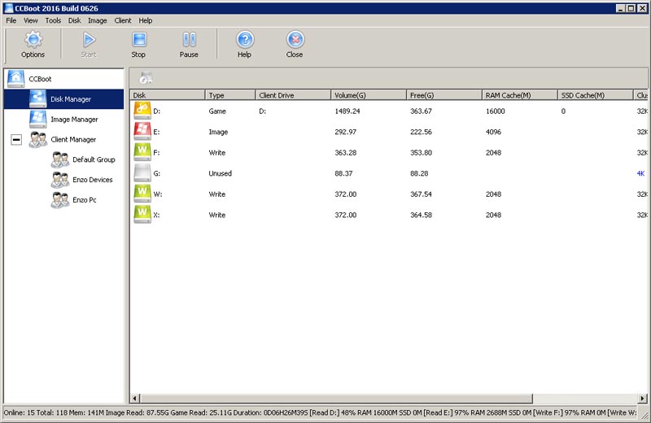Sort by RAM Cache(M) column header
This screenshot has width=651, height=423.
click(518, 95)
